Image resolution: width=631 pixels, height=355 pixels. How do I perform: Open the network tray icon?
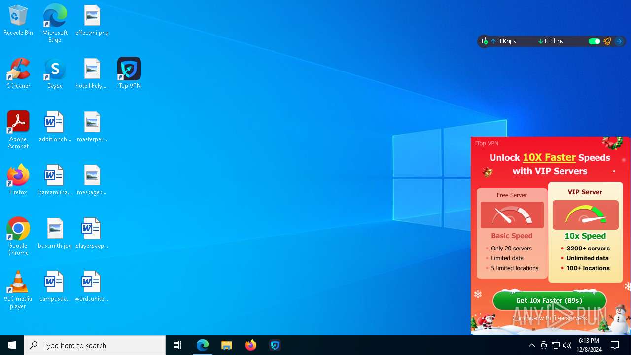pos(556,345)
